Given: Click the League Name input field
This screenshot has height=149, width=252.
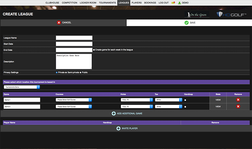Looking at the screenshot, I should [74, 38].
